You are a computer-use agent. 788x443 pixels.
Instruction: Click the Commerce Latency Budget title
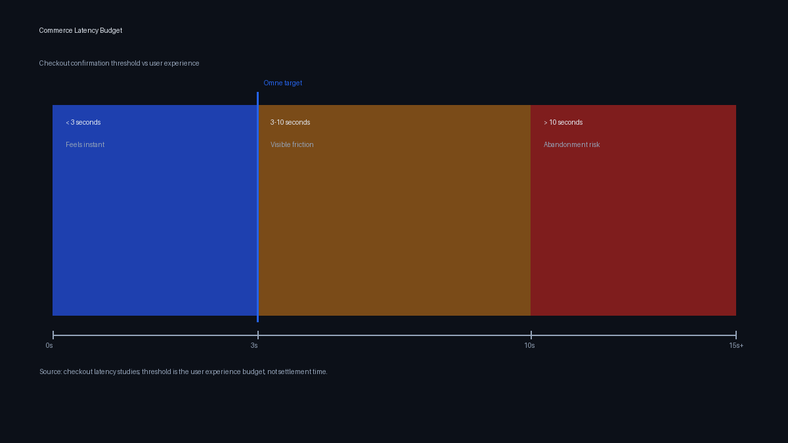click(x=80, y=31)
